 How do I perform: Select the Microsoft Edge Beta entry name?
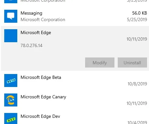(41, 78)
